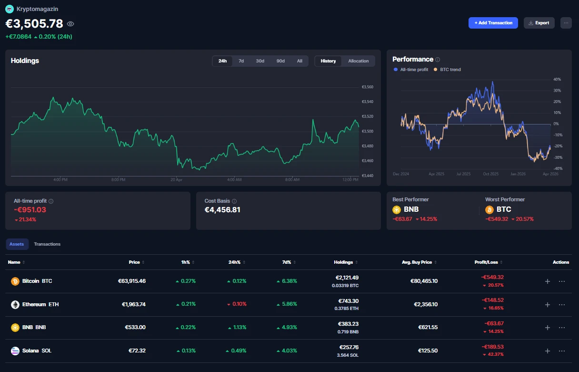This screenshot has height=372, width=579.
Task: Switch holdings chart to Allocation view
Action: click(358, 61)
